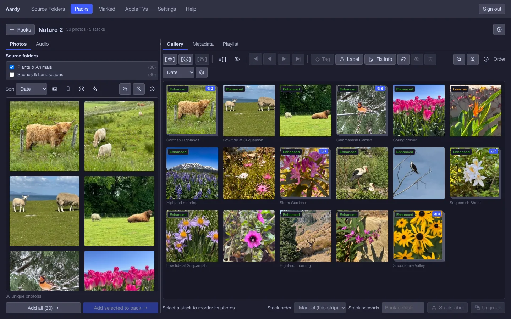Open the Playlist tab
The height and width of the screenshot is (319, 511).
point(231,44)
